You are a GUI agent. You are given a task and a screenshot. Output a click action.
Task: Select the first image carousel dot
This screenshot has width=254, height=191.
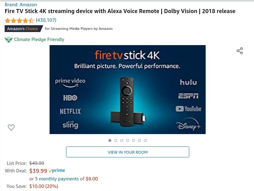click(x=110, y=140)
